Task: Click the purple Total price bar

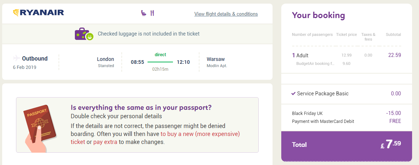Action: pyautogui.click(x=347, y=145)
